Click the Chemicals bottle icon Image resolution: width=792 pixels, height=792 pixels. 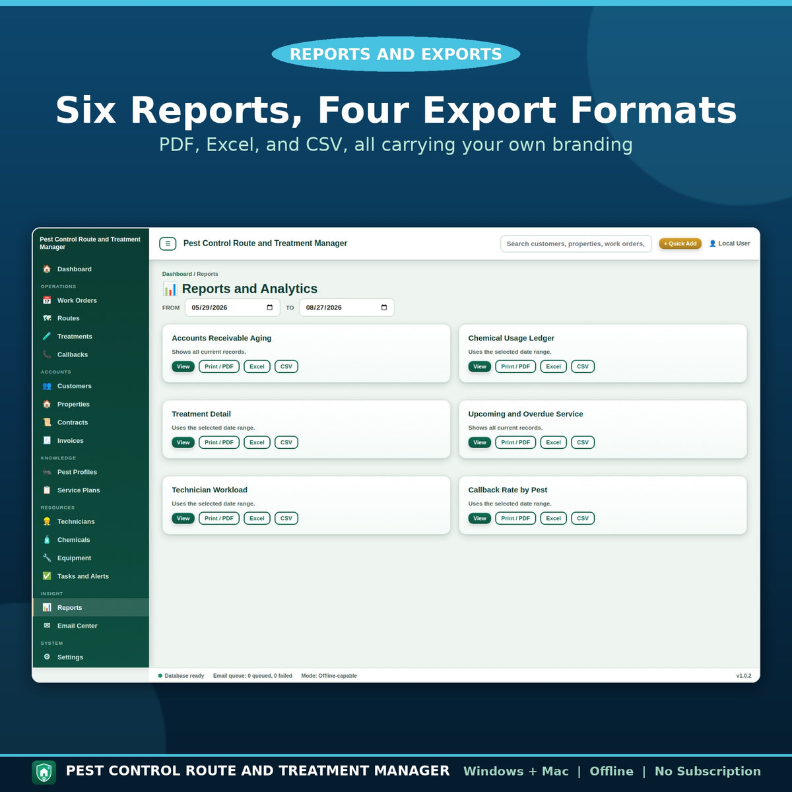tap(47, 540)
